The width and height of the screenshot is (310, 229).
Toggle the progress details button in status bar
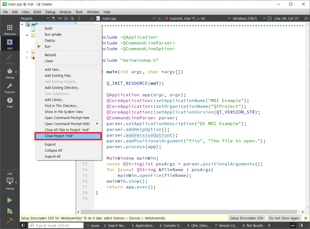[293, 225]
